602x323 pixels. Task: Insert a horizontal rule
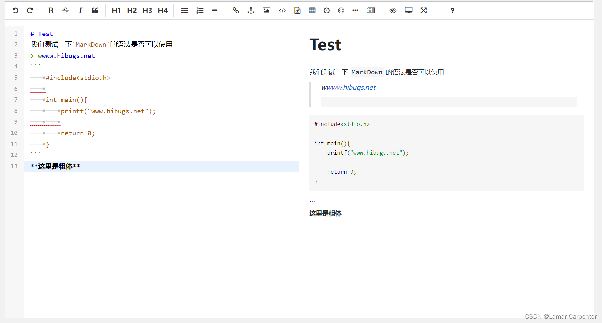tap(215, 11)
